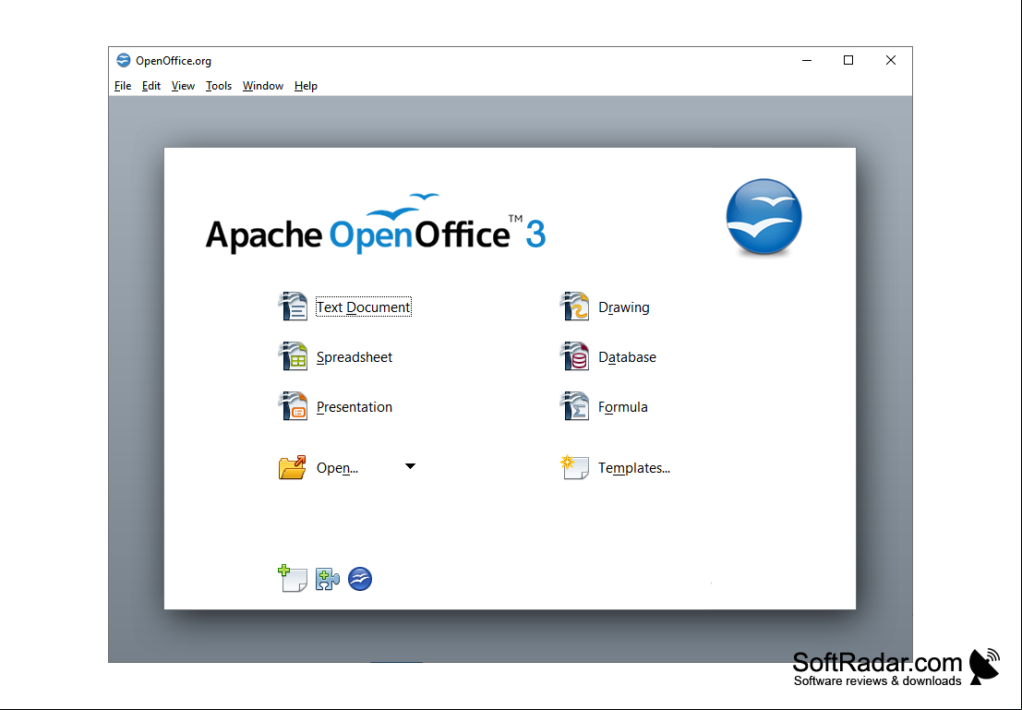Click the Spreadsheet icon
The image size is (1022, 710).
pyautogui.click(x=293, y=356)
